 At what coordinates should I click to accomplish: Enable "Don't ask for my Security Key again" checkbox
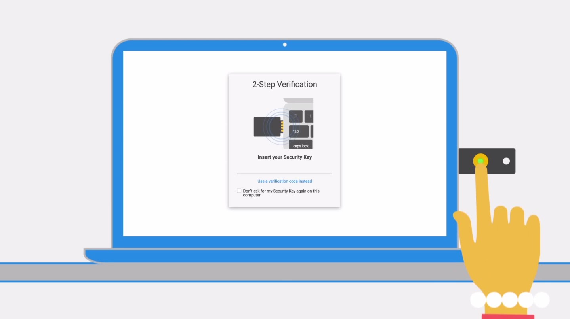[x=239, y=191]
